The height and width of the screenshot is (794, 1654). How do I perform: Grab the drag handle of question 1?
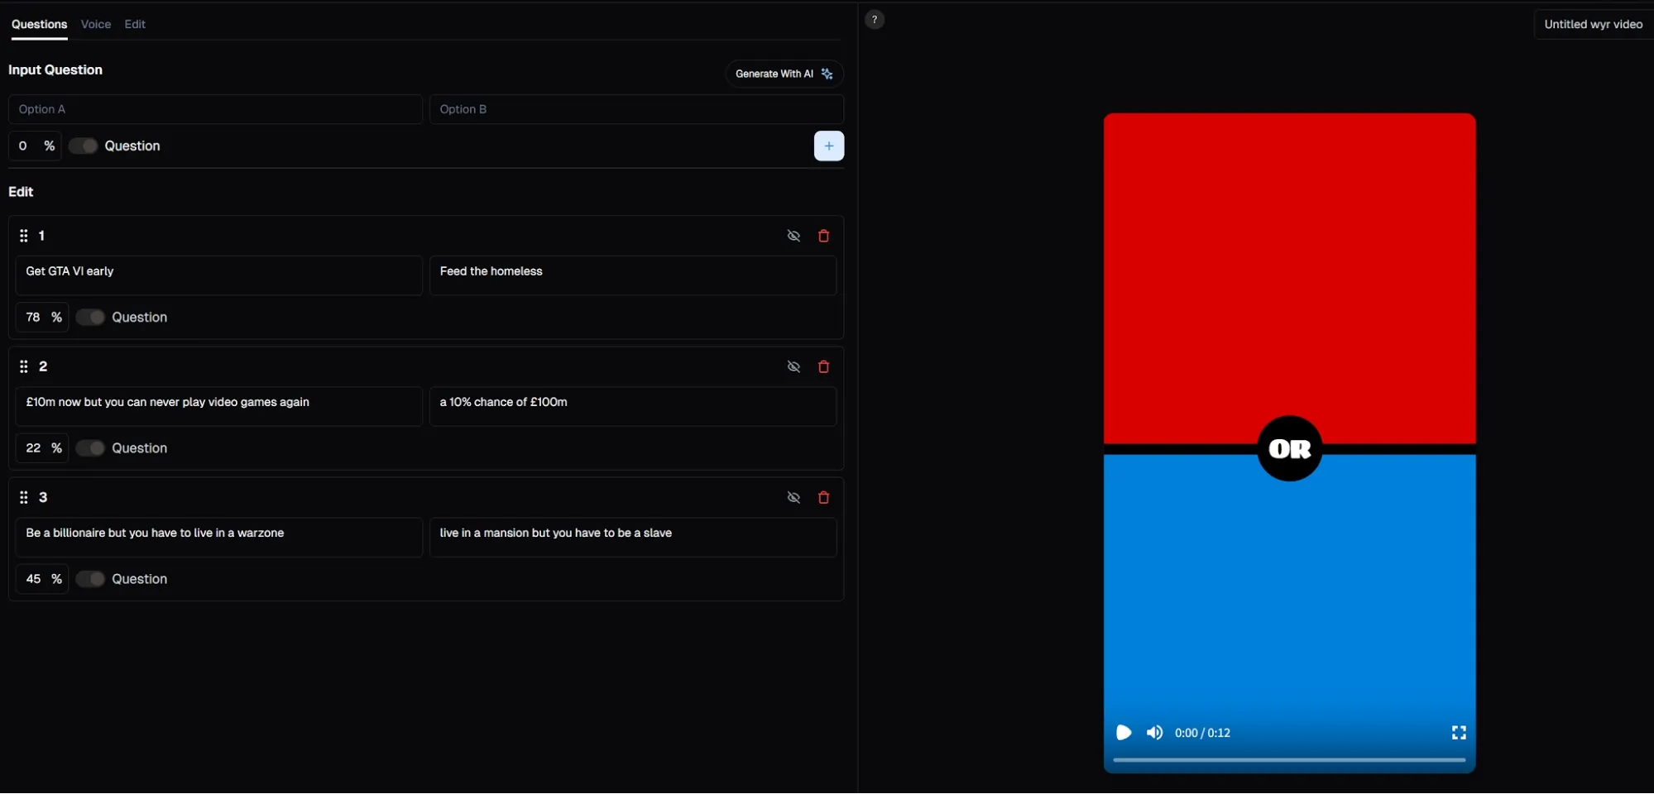24,236
